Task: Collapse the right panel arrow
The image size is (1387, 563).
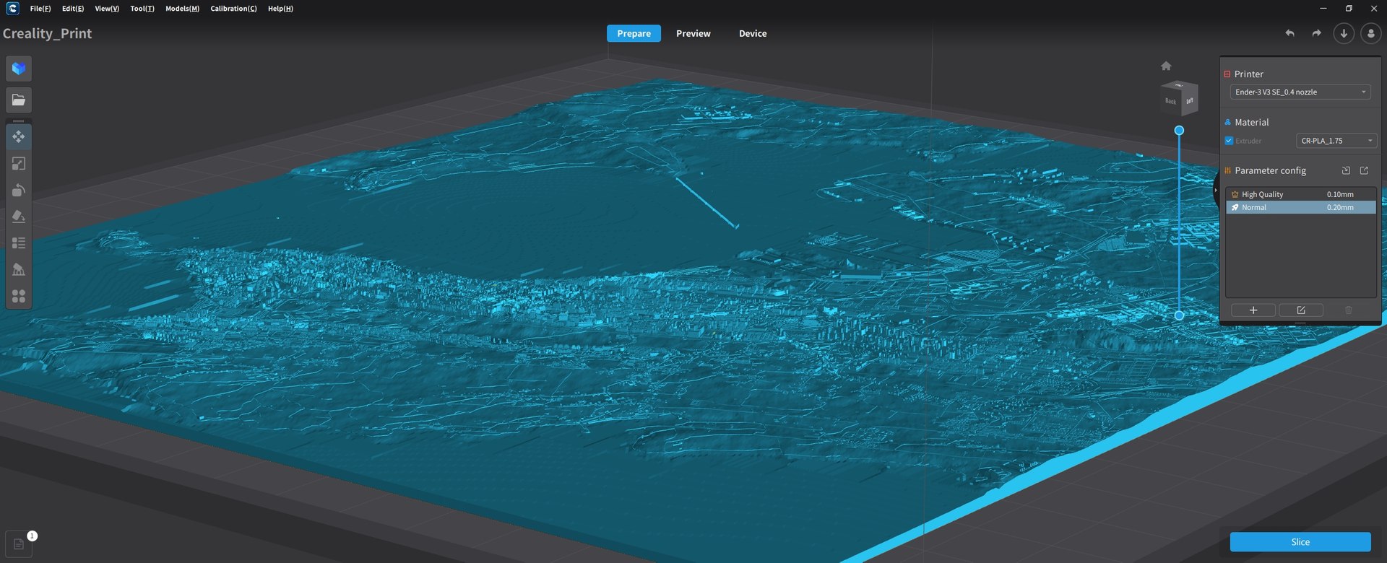Action: [1216, 191]
